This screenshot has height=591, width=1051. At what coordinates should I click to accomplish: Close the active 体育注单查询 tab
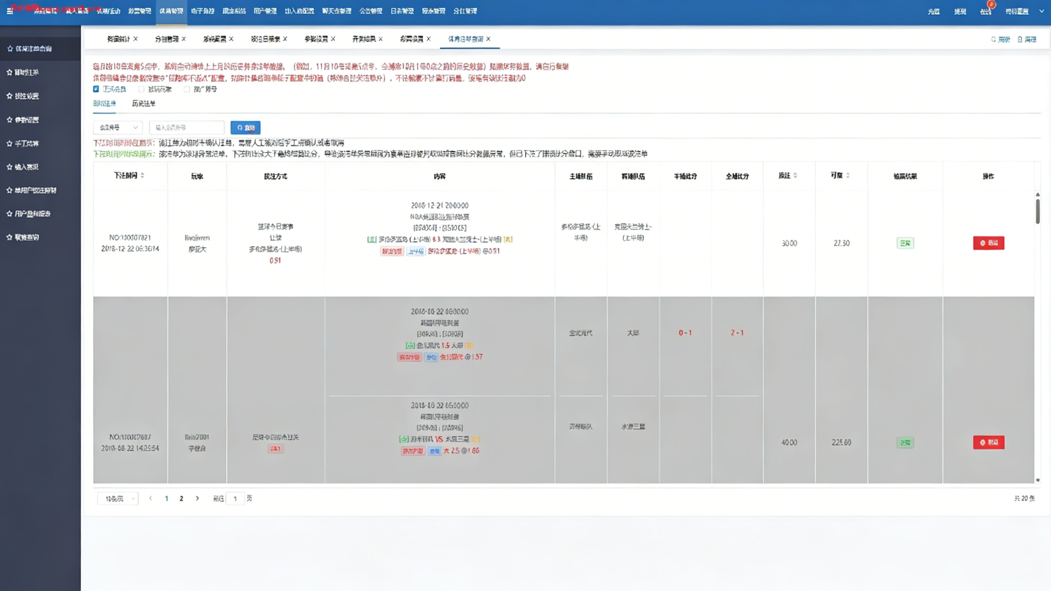point(489,39)
